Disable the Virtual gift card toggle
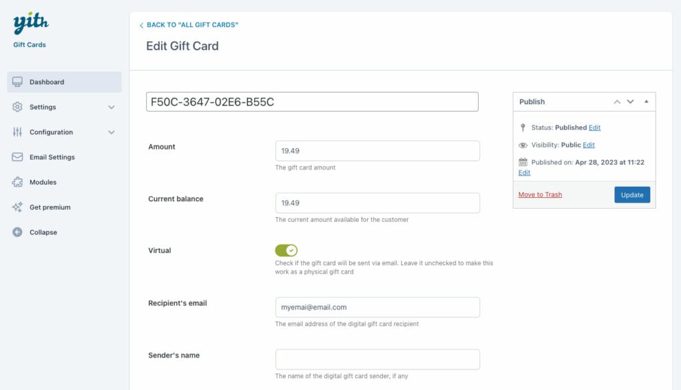Screen dimensions: 681x390 [x=286, y=250]
